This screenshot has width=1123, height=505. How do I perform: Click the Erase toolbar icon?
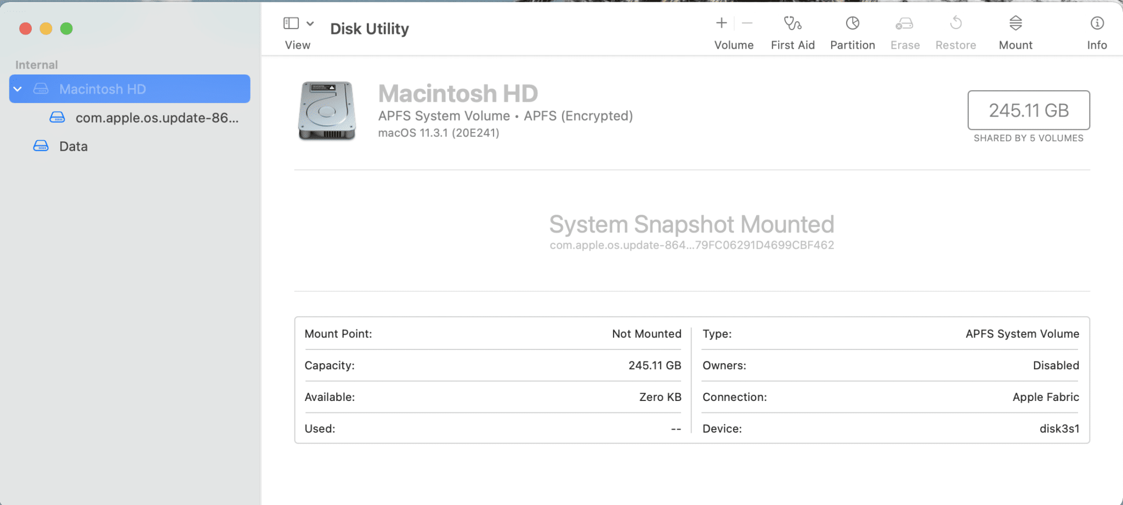tap(904, 30)
